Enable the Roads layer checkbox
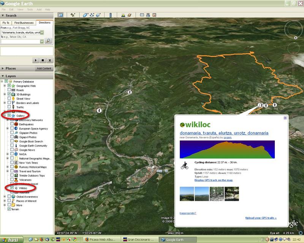 coord(9,90)
